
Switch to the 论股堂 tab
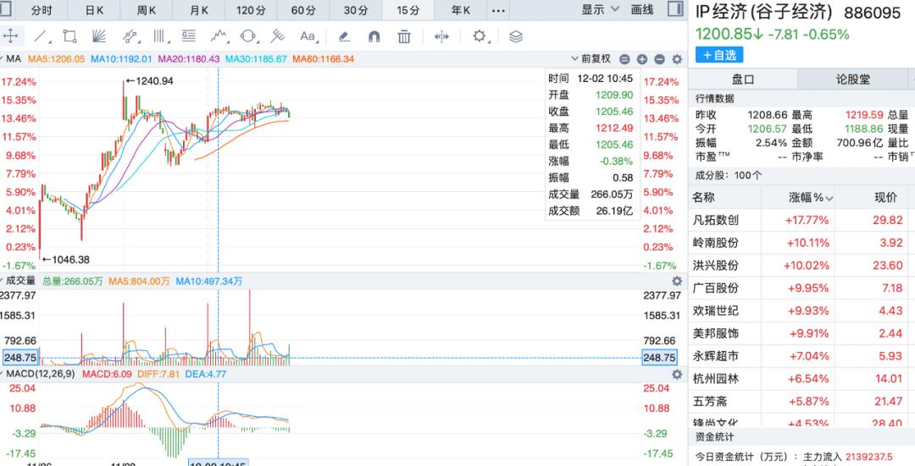coord(852,79)
